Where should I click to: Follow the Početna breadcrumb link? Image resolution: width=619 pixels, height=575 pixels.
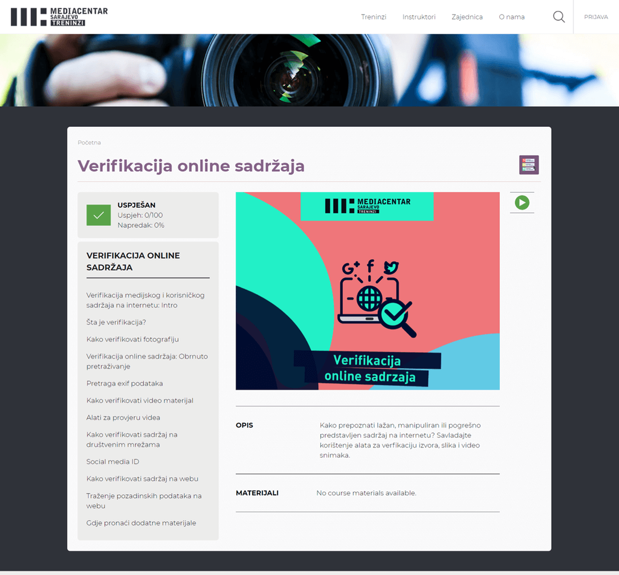89,143
